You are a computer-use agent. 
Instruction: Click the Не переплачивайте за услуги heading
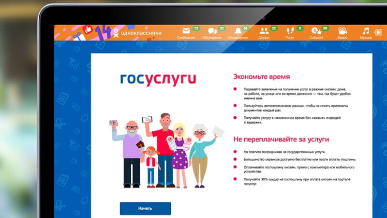tap(281, 140)
